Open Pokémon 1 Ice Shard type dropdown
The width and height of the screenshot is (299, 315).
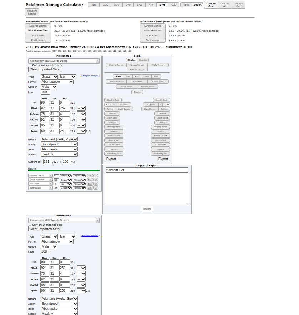click(x=66, y=184)
